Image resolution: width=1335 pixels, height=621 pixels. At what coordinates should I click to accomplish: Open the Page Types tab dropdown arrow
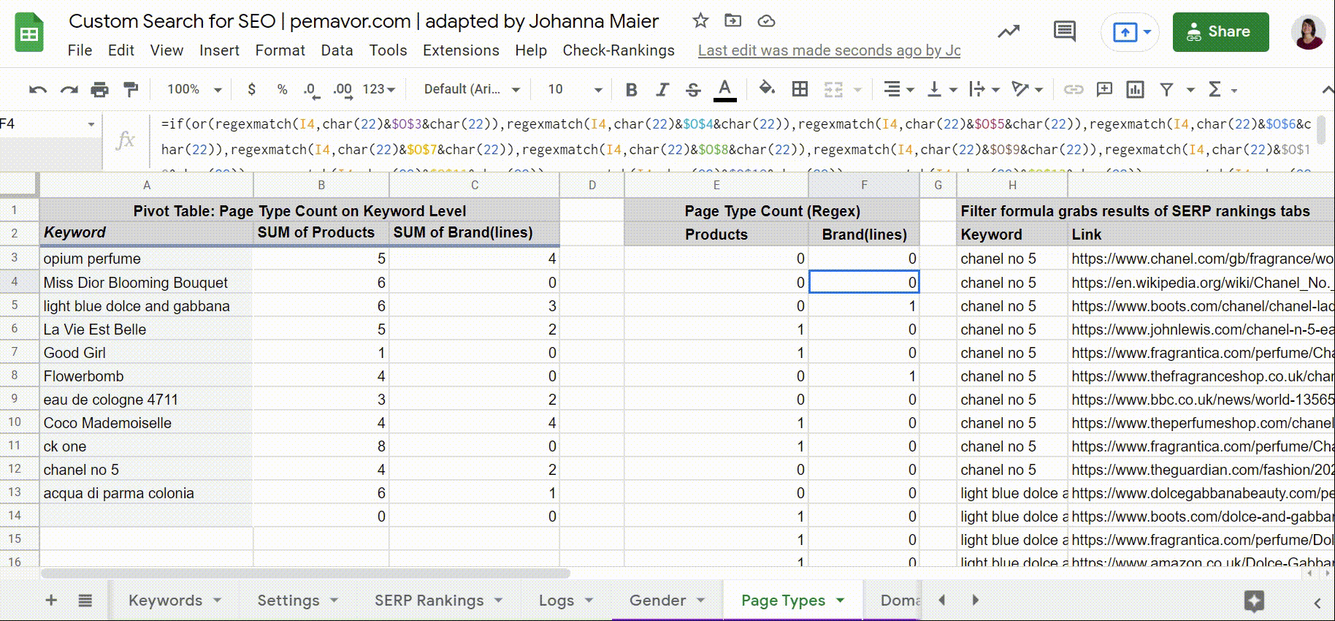(841, 601)
